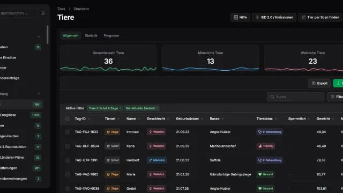Screen dimensions: 343x193
Task: Click the Export button
Action: (319, 84)
